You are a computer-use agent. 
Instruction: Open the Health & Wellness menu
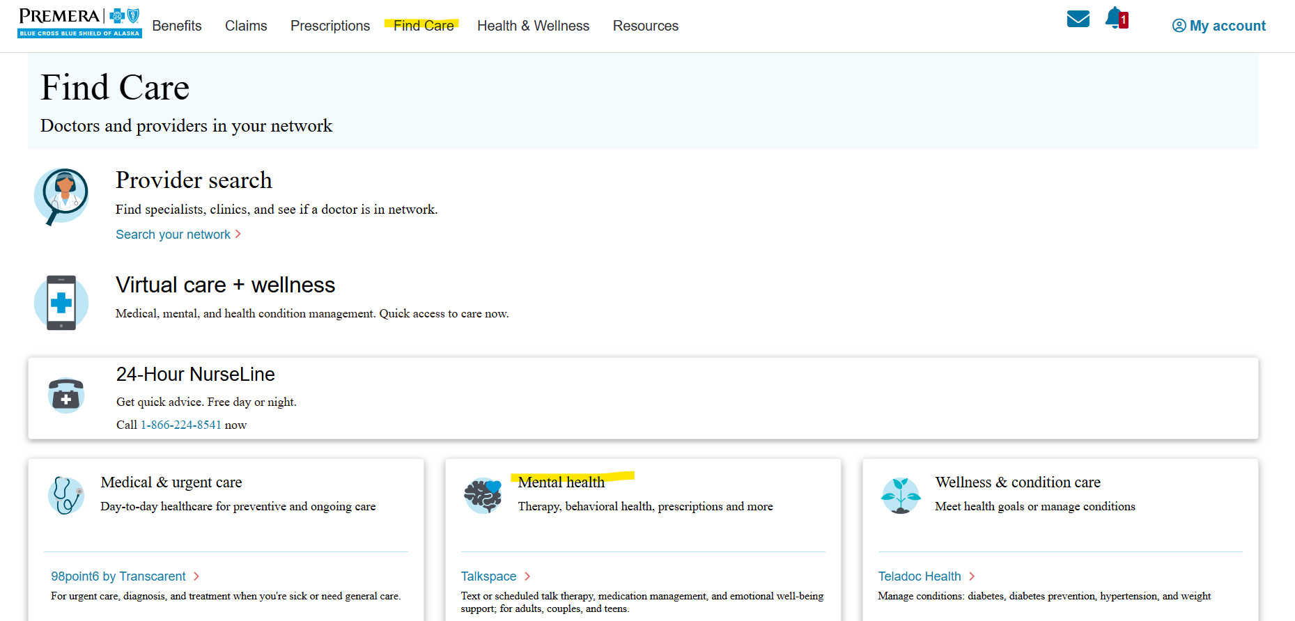(533, 26)
